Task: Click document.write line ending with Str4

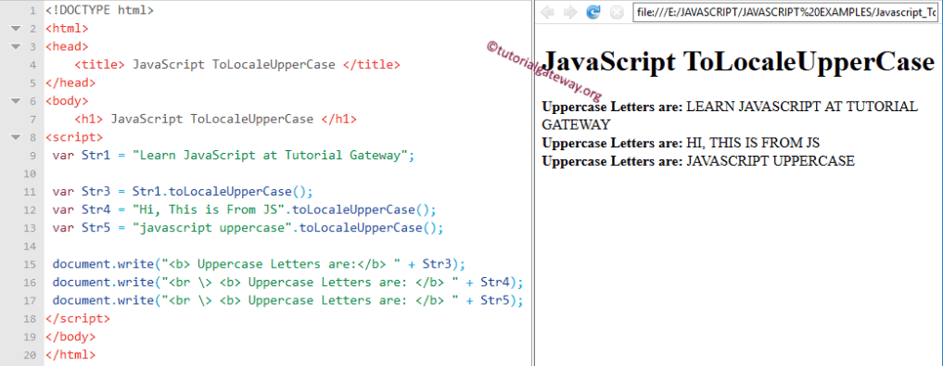Action: [x=288, y=283]
